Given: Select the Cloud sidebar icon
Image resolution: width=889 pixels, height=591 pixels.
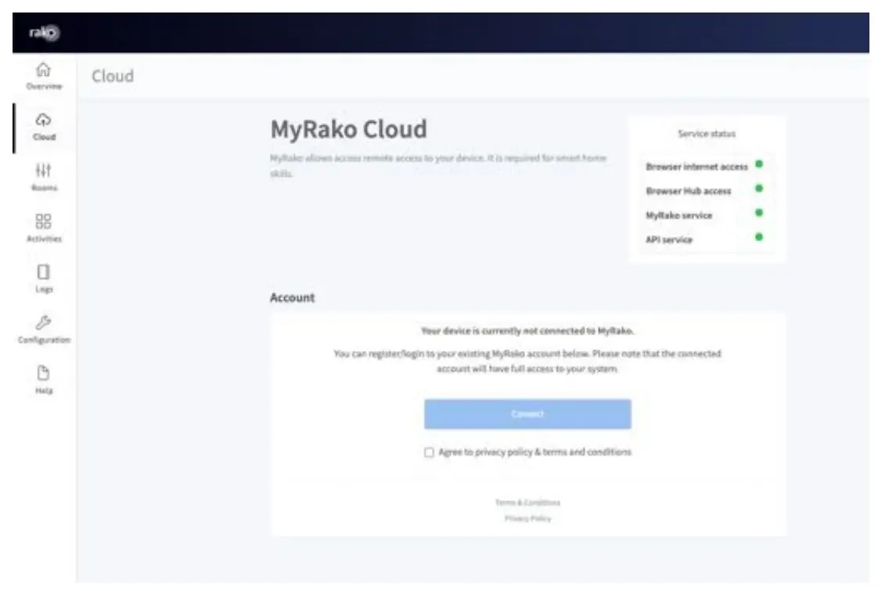Looking at the screenshot, I should (44, 120).
